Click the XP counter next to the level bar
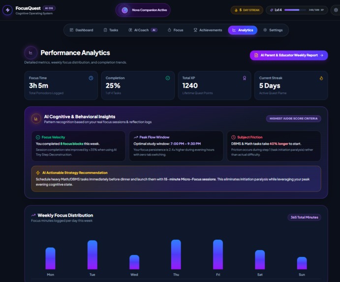340x282 pixels. [316, 10]
